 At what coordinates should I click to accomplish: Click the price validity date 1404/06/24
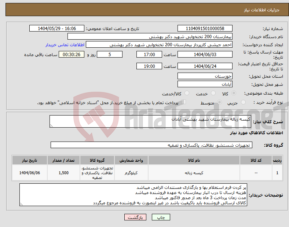pyautogui.click(x=205, y=66)
